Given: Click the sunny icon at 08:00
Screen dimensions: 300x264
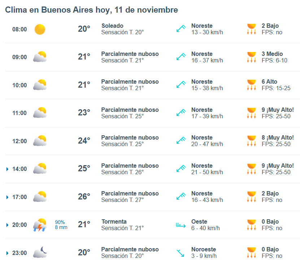Looking at the screenshot, I should [x=40, y=29].
